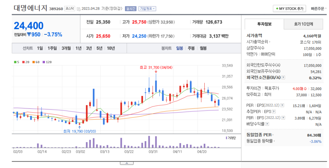Click the 저가 value 24,250
The width and height of the screenshot is (329, 168).
click(139, 36)
